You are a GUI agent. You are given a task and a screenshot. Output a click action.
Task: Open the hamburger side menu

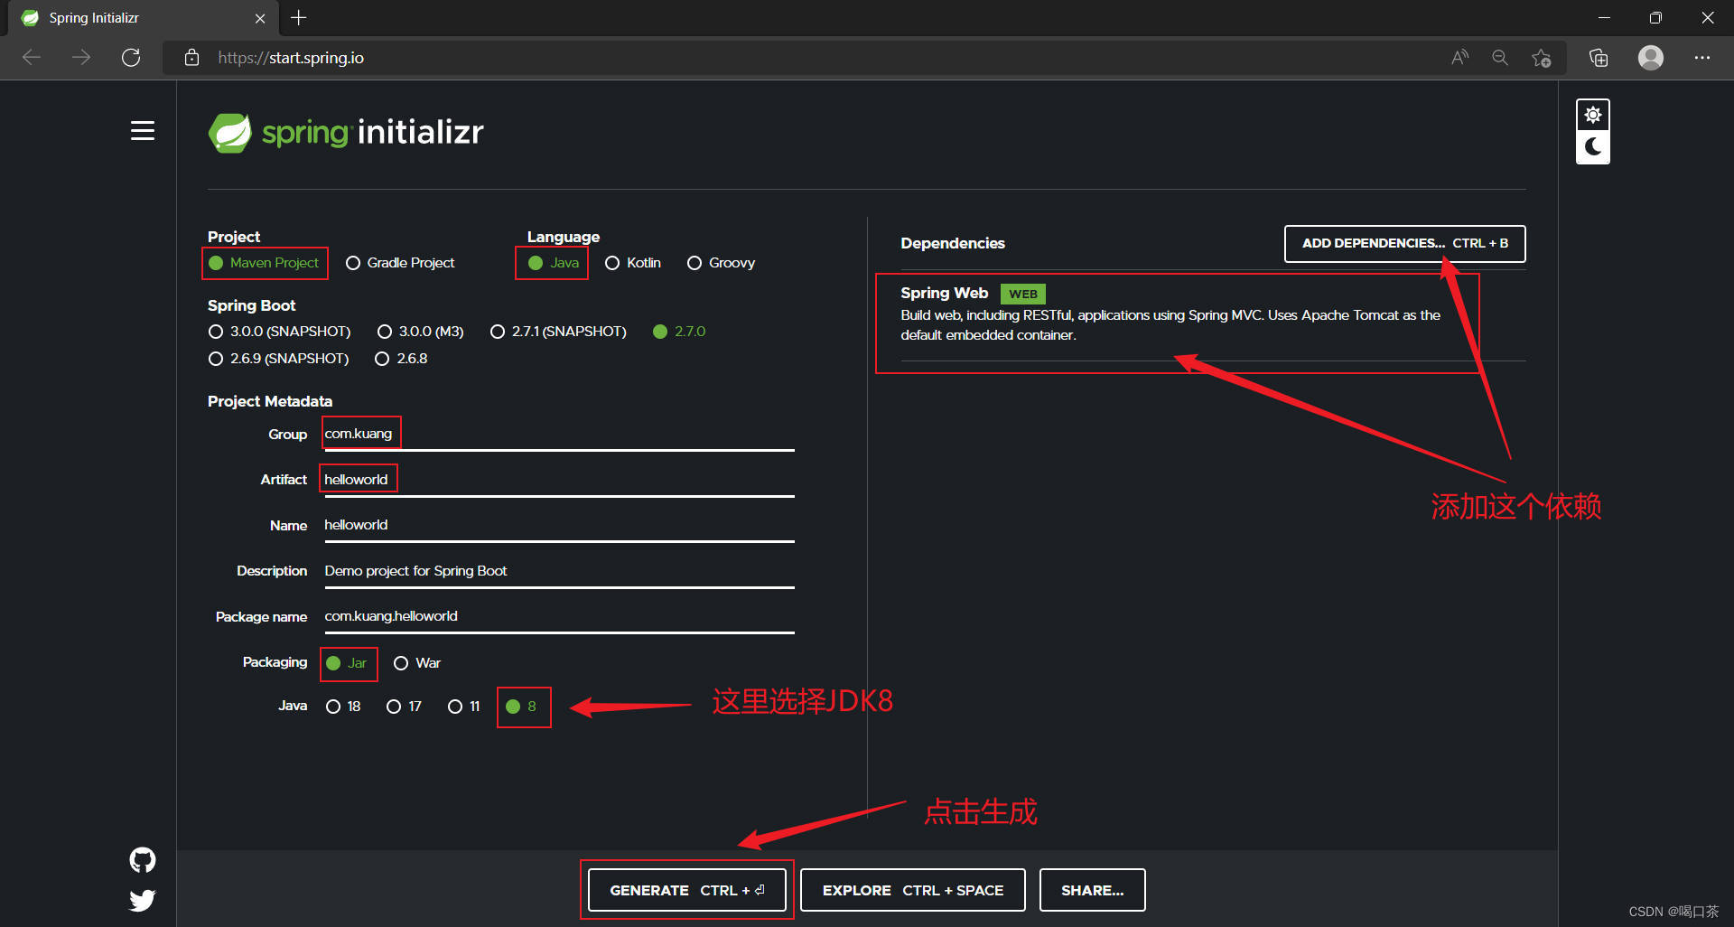(142, 131)
